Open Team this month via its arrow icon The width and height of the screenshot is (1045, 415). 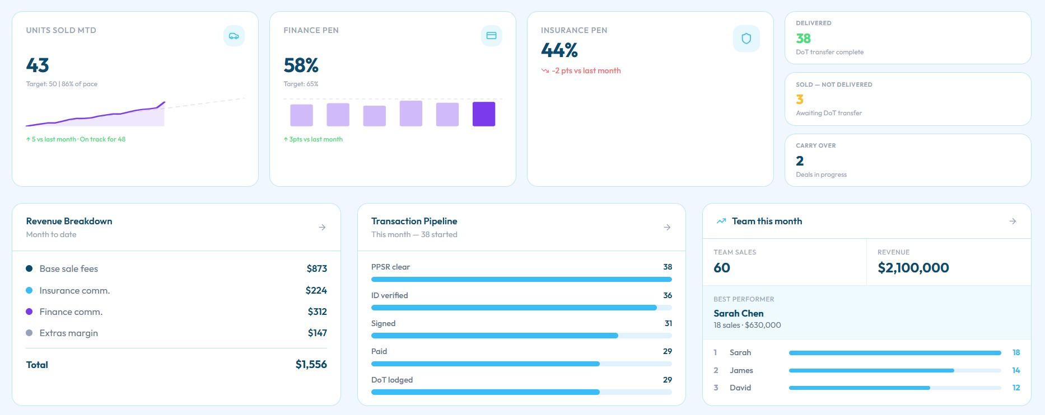(x=1013, y=221)
